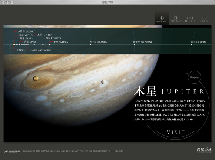215x160 pixels.
Task: Click the Neptune marker dot on the orbit line
Action: [134, 45]
